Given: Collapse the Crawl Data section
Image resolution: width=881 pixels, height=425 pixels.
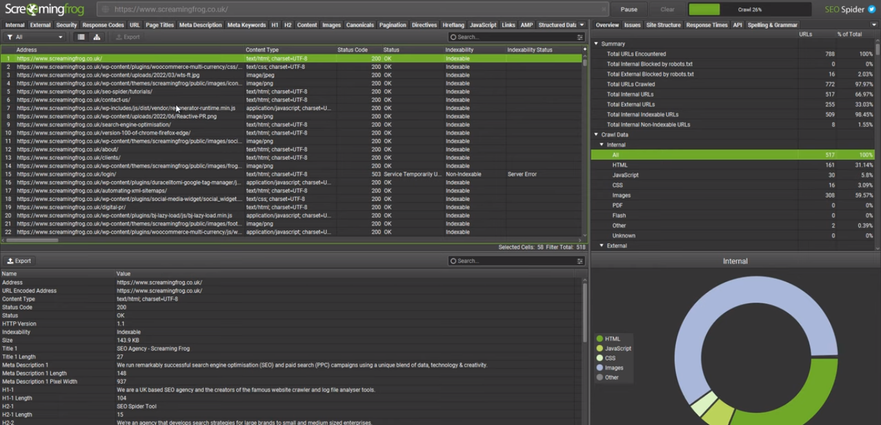Looking at the screenshot, I should [x=597, y=135].
